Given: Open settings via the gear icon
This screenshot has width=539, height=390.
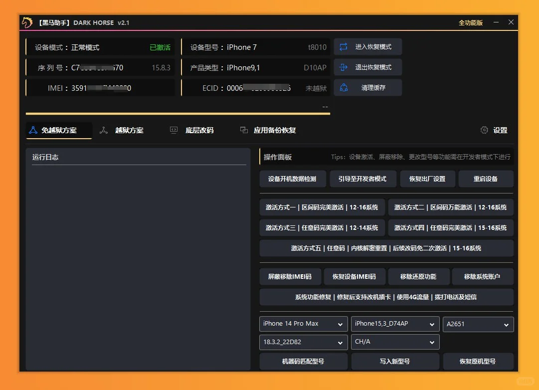Looking at the screenshot, I should pos(484,130).
